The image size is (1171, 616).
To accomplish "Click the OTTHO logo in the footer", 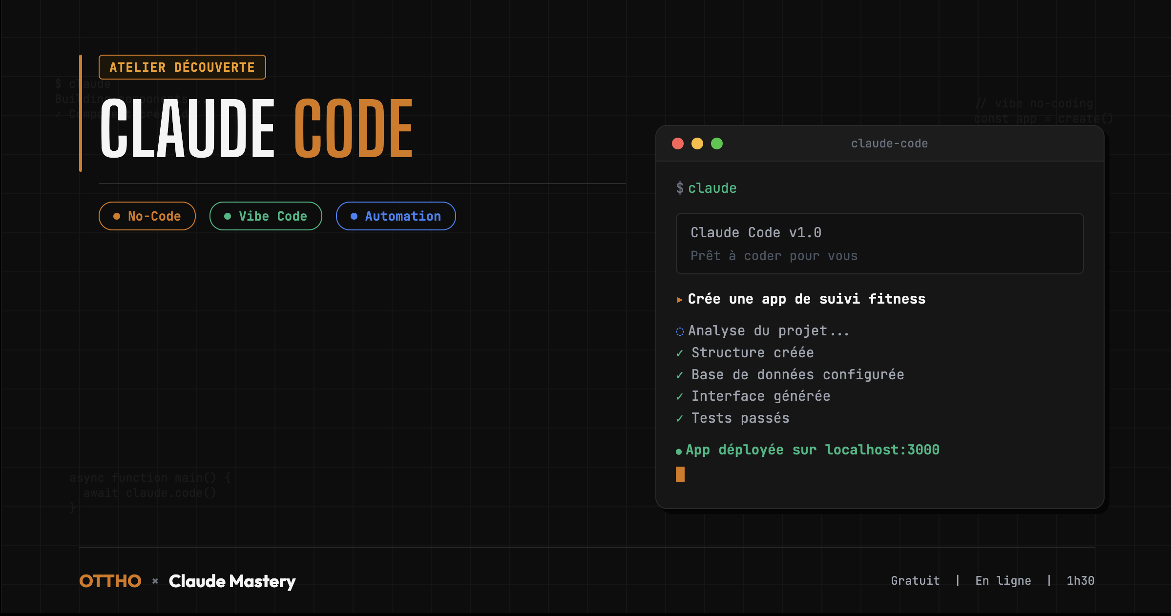I will [109, 581].
